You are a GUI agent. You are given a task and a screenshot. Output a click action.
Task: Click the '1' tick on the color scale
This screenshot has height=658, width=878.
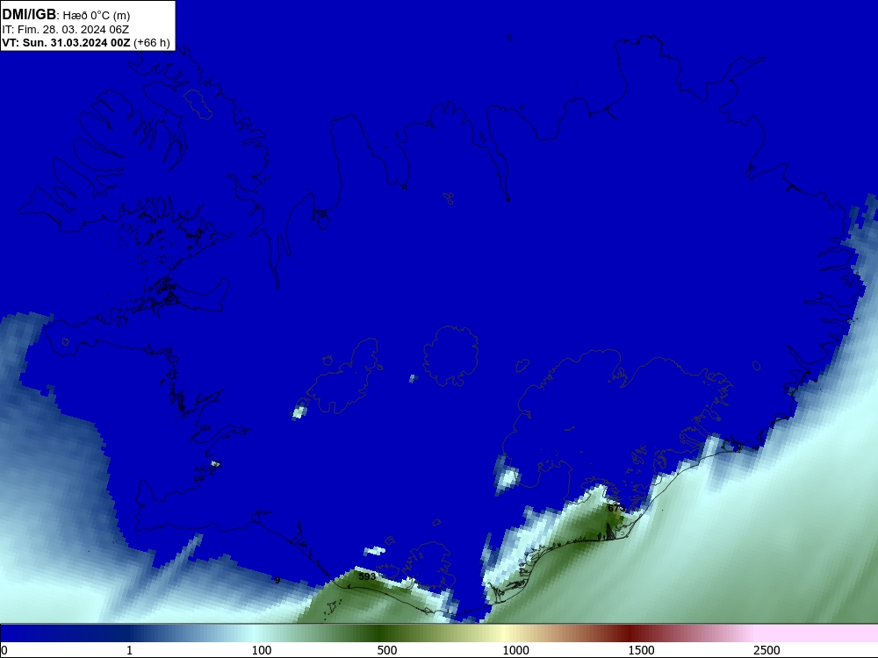coord(129,650)
